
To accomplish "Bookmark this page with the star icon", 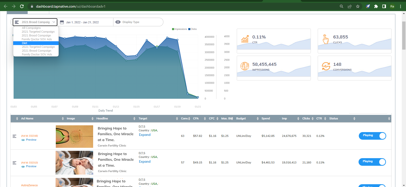I will pos(358,6).
